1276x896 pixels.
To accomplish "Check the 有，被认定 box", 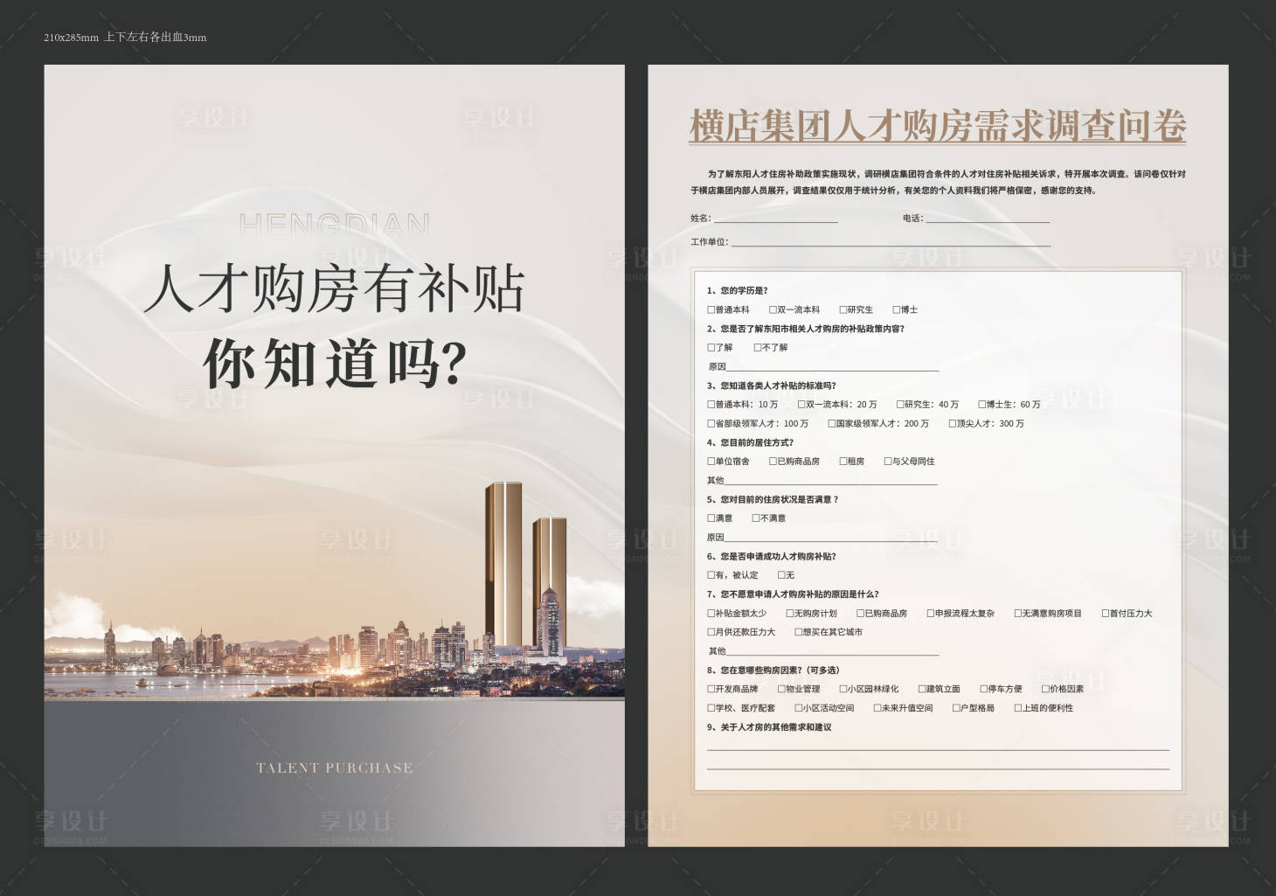I will click(711, 575).
